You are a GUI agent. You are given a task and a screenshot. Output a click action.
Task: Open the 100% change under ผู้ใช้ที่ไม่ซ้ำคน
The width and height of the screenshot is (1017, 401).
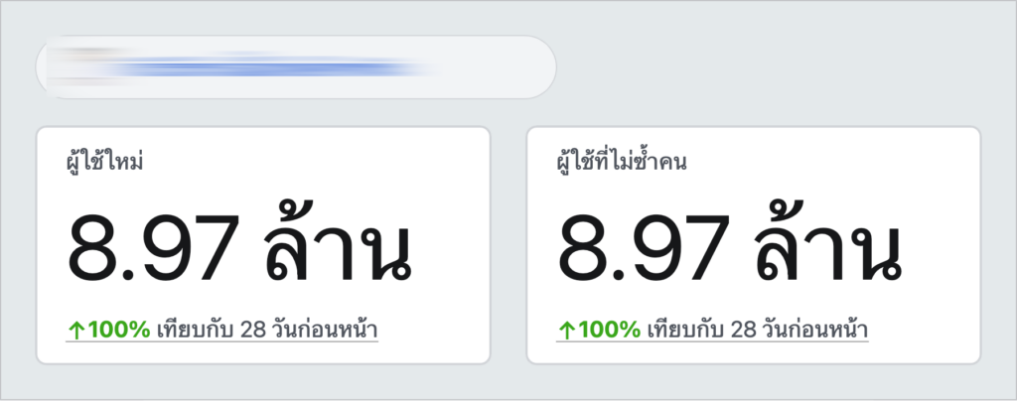click(609, 330)
